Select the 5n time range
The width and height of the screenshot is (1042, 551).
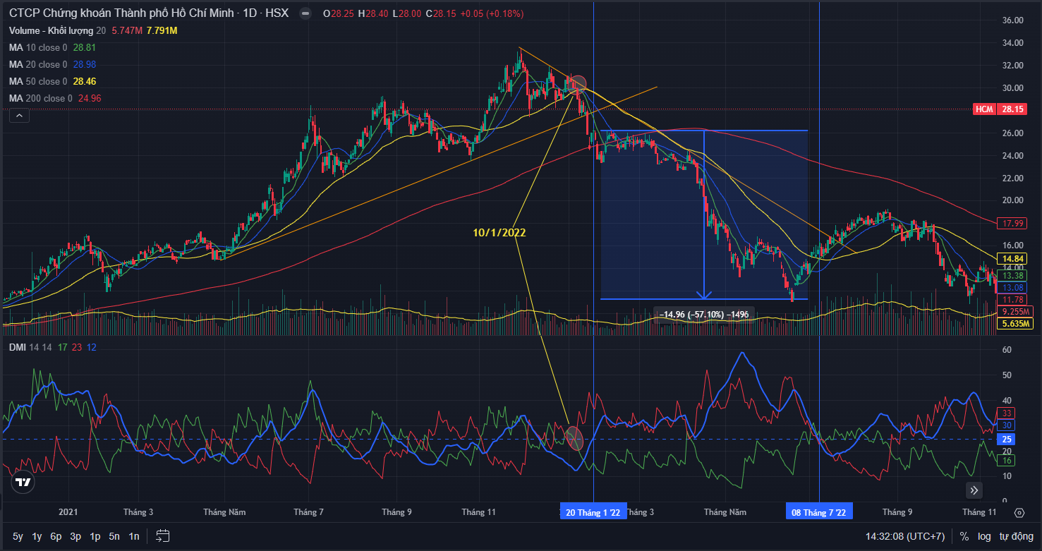(114, 536)
